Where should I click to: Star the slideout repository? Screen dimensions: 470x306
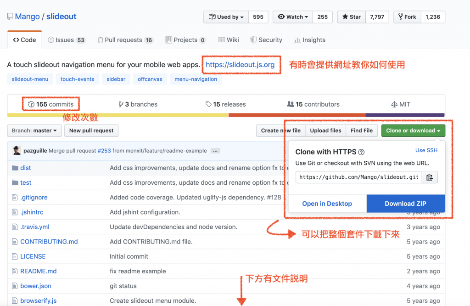point(351,17)
